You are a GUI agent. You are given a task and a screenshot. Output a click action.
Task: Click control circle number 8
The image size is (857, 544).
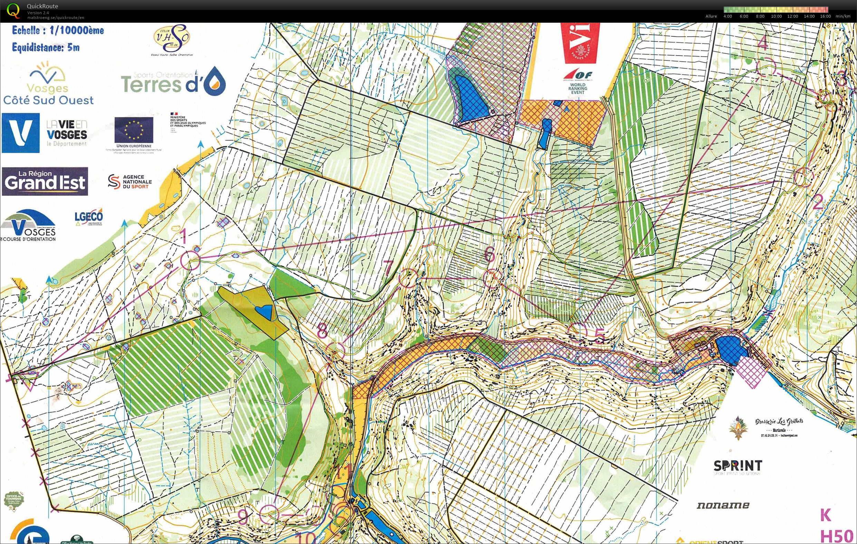click(x=336, y=352)
